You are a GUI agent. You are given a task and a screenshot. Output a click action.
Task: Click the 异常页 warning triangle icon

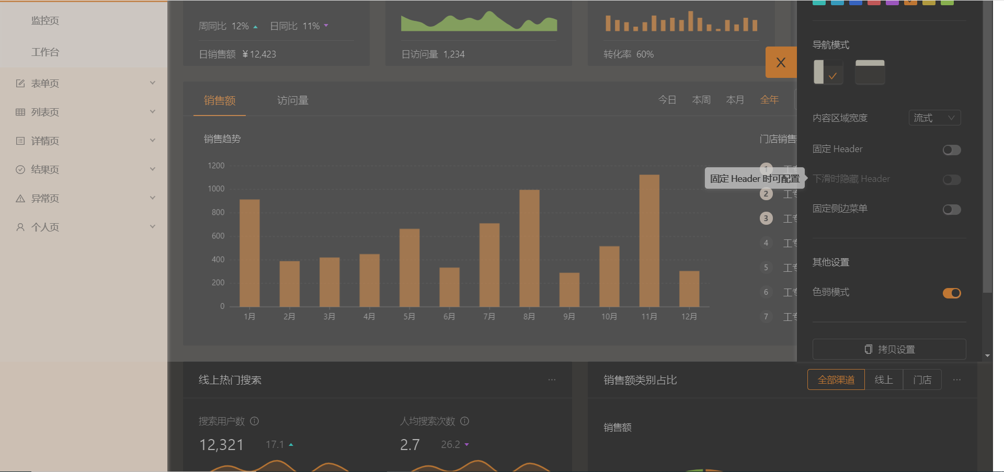[20, 198]
